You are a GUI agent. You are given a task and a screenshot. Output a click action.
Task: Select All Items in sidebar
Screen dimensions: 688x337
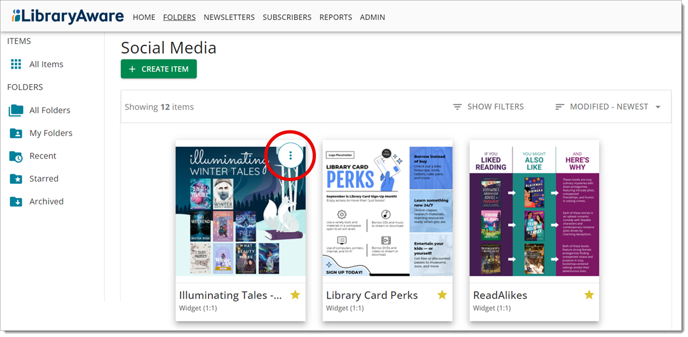tap(46, 64)
